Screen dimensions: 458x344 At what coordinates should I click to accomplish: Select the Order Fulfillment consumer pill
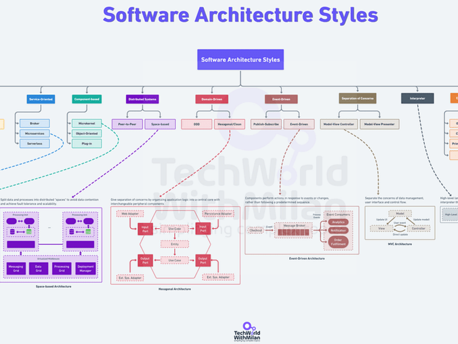click(338, 242)
